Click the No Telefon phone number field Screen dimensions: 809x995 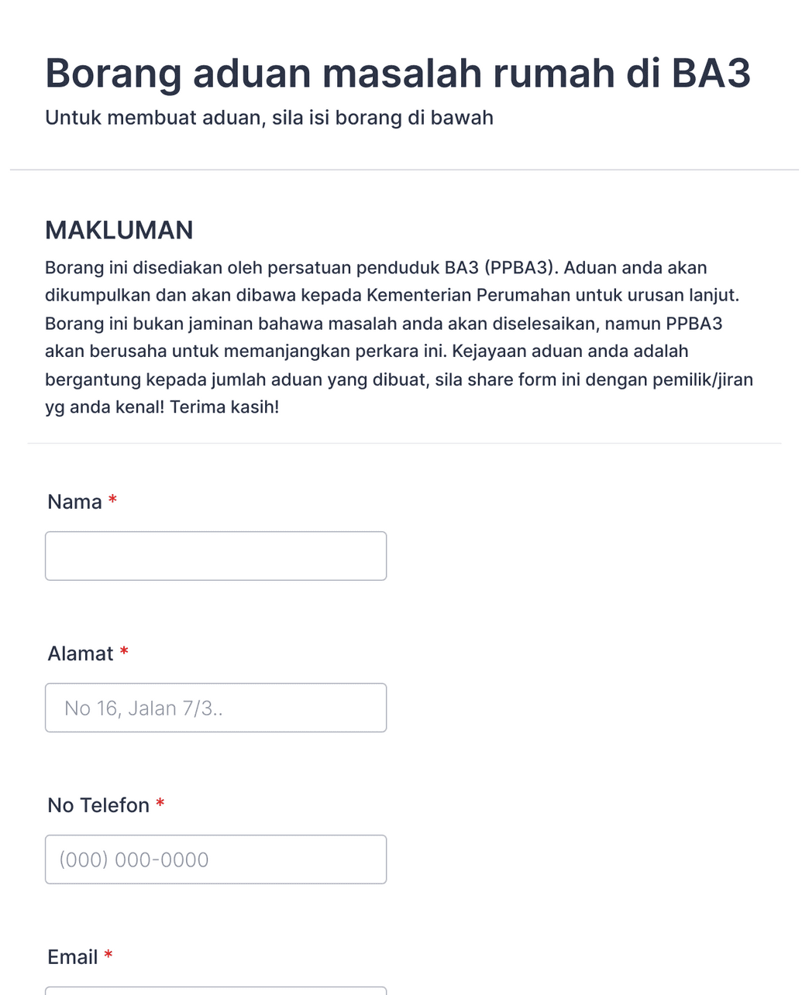[x=215, y=859]
